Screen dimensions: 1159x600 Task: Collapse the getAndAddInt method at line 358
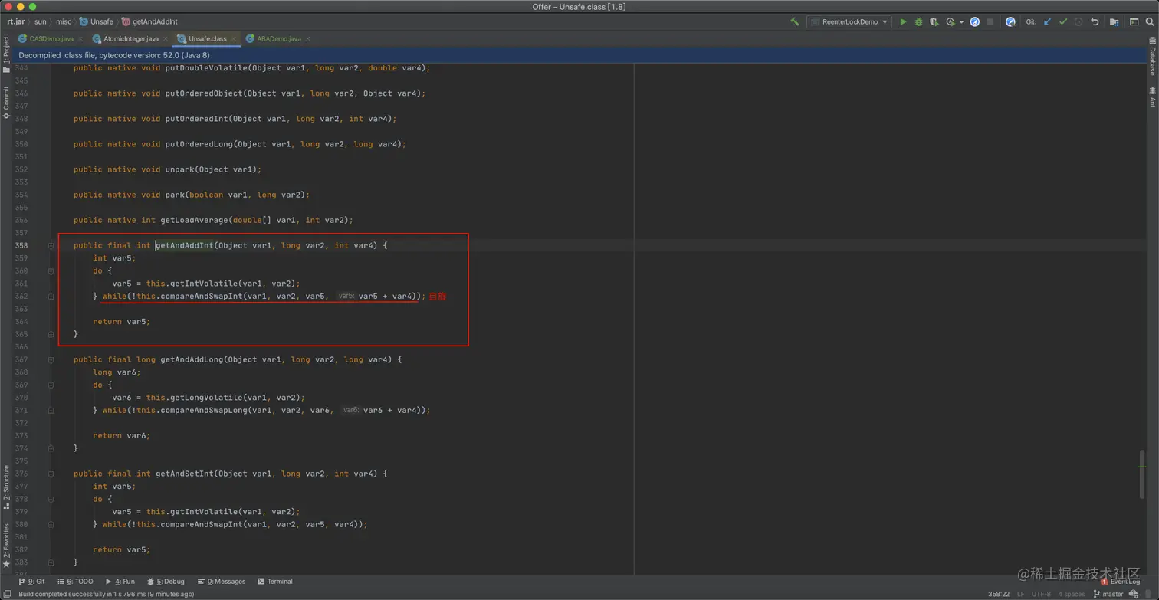coord(51,245)
